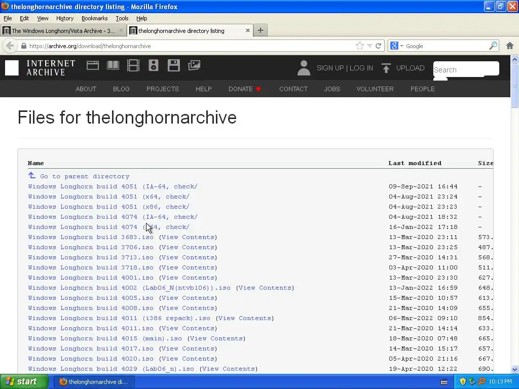Screen dimensions: 519x389
Task: Click the parent directory up-arrow icon
Action: coord(32,175)
